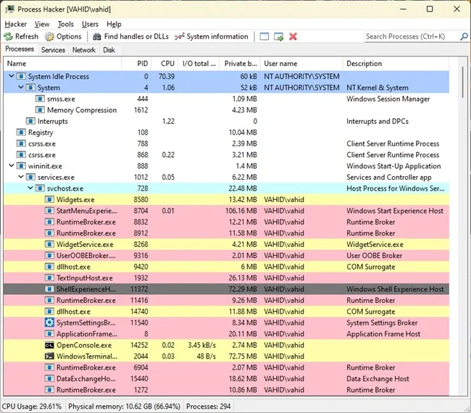Screen dimensions: 471x413
Task: Click the red X terminate window icon
Action: [293, 36]
